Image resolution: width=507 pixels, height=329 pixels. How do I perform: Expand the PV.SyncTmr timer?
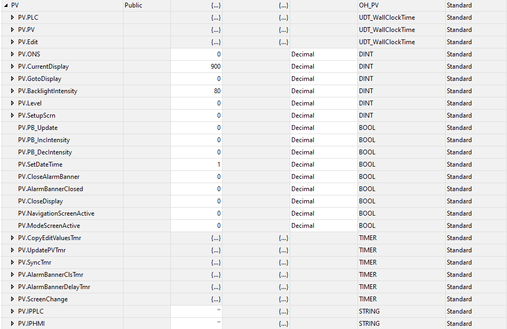click(12, 262)
